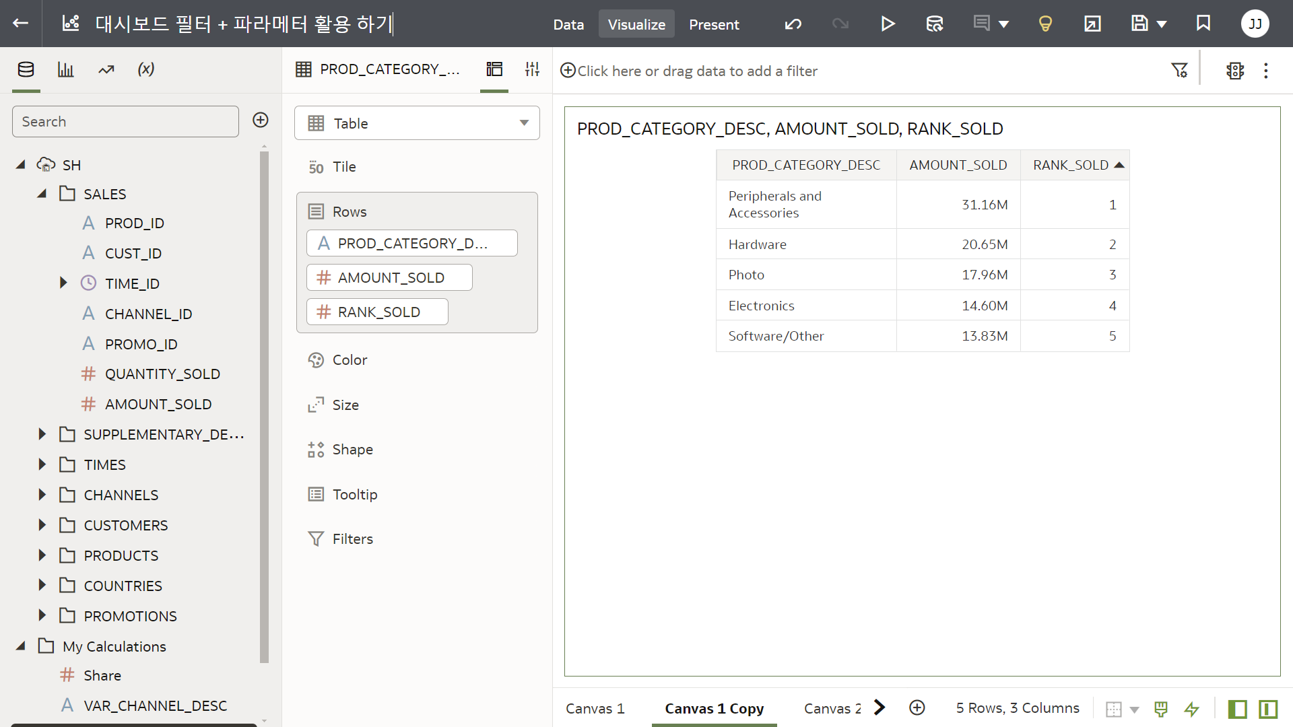Open the Analytics trend line icon

(x=106, y=69)
